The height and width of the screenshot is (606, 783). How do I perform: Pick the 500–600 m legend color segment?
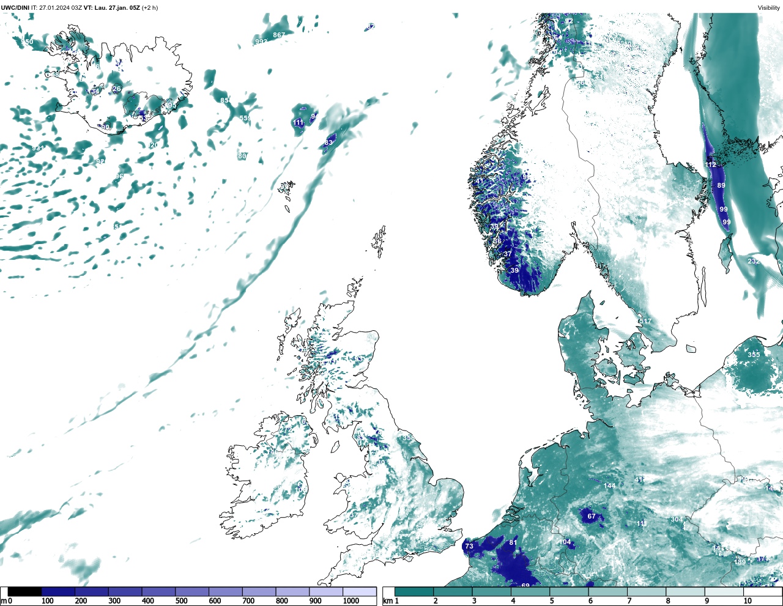(x=192, y=592)
